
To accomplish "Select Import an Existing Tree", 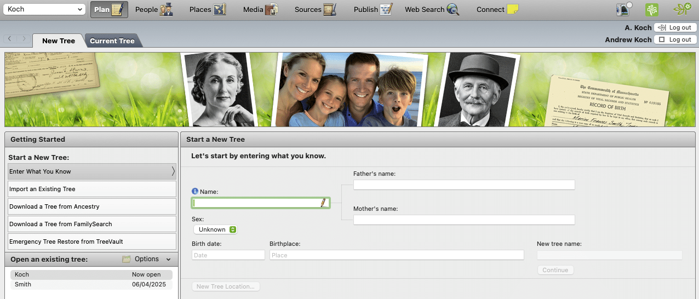I will tap(91, 189).
